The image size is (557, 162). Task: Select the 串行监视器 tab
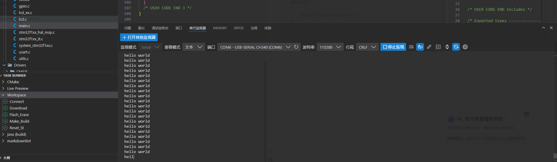click(x=197, y=28)
